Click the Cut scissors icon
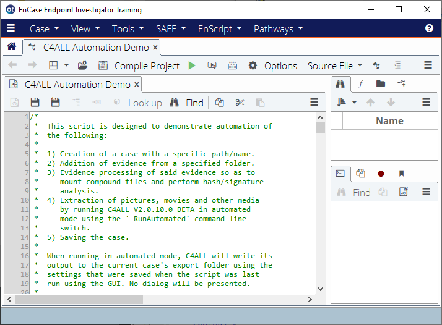Viewport: 442px width, 325px height. [240, 103]
